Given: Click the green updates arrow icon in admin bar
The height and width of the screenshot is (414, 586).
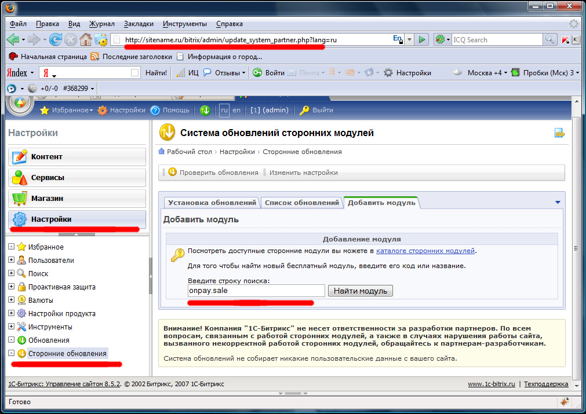Looking at the screenshot, I should coord(205,110).
